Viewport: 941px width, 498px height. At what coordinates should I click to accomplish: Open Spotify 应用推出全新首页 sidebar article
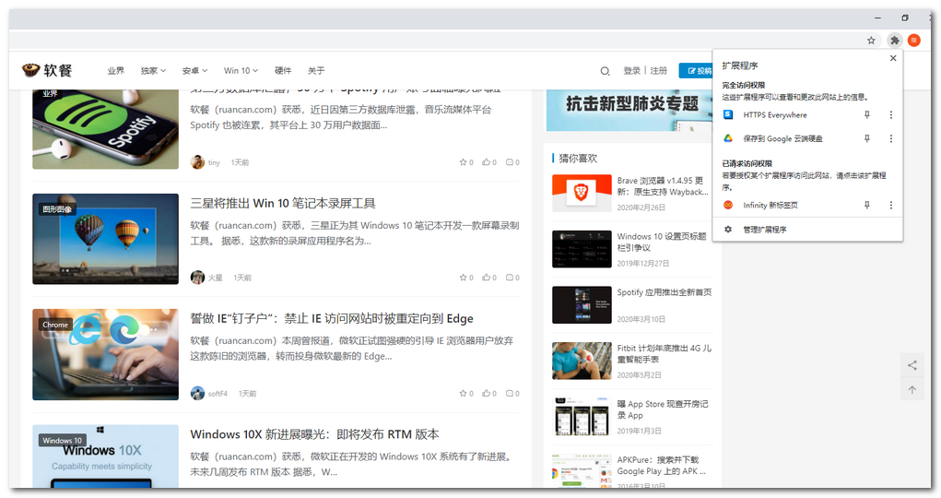click(665, 292)
